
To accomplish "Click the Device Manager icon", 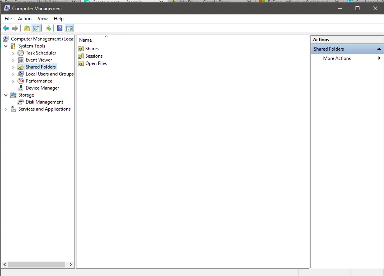I will [21, 88].
